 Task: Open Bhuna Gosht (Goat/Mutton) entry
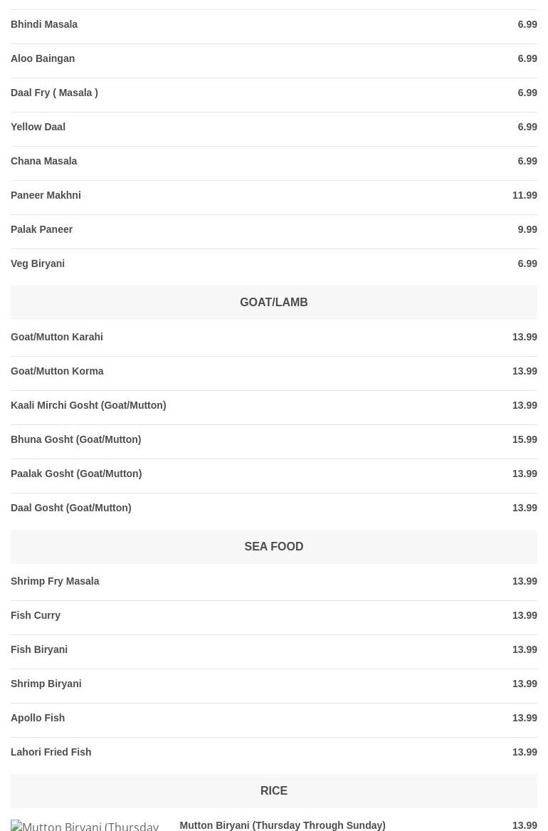(x=76, y=439)
